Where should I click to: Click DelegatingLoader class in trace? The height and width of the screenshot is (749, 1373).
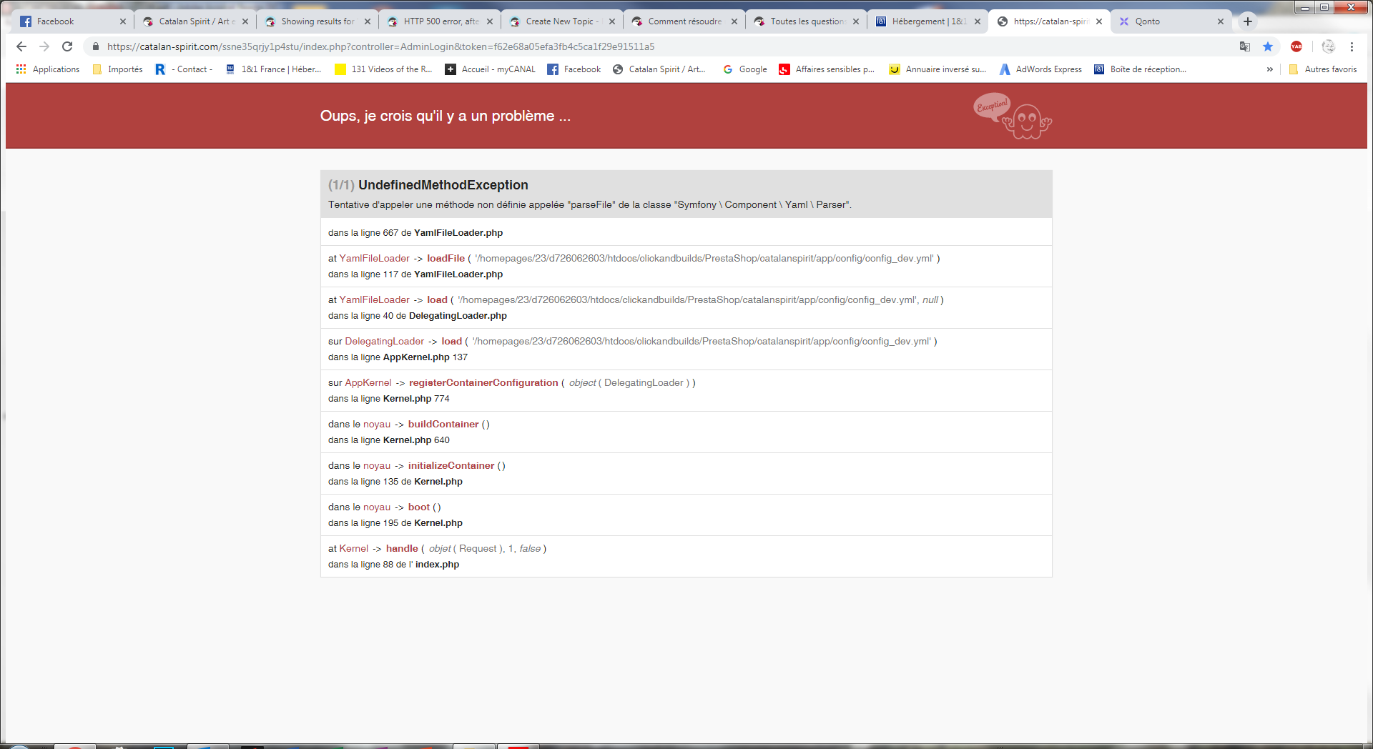(x=385, y=342)
